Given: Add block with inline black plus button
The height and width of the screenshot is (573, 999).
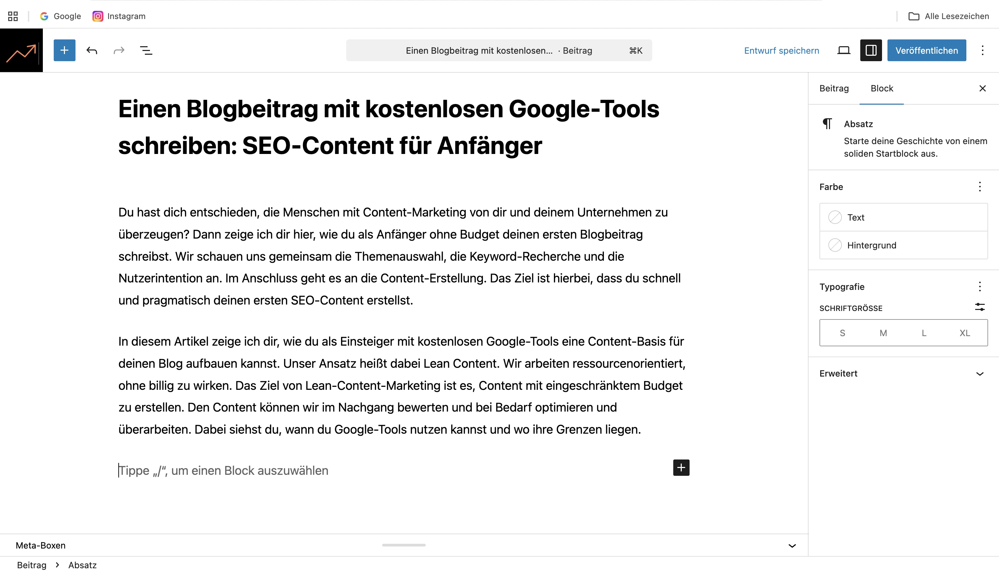Looking at the screenshot, I should [x=681, y=468].
